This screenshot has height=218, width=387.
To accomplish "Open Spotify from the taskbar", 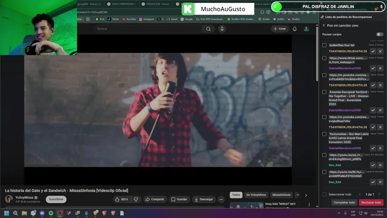I will click(x=51, y=213).
